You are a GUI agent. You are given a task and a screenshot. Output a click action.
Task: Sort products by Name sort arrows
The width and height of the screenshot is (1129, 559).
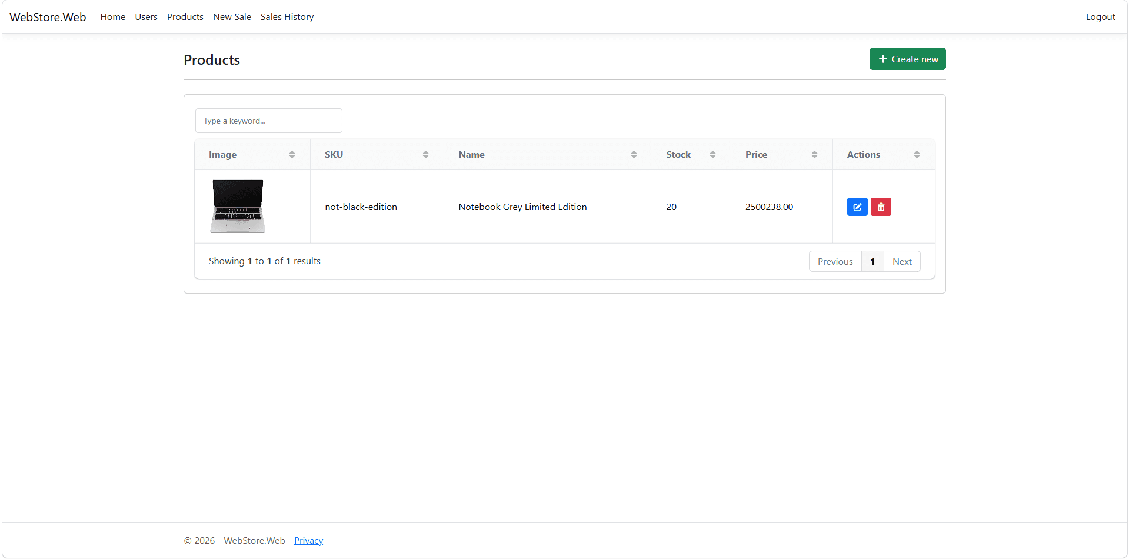(634, 155)
